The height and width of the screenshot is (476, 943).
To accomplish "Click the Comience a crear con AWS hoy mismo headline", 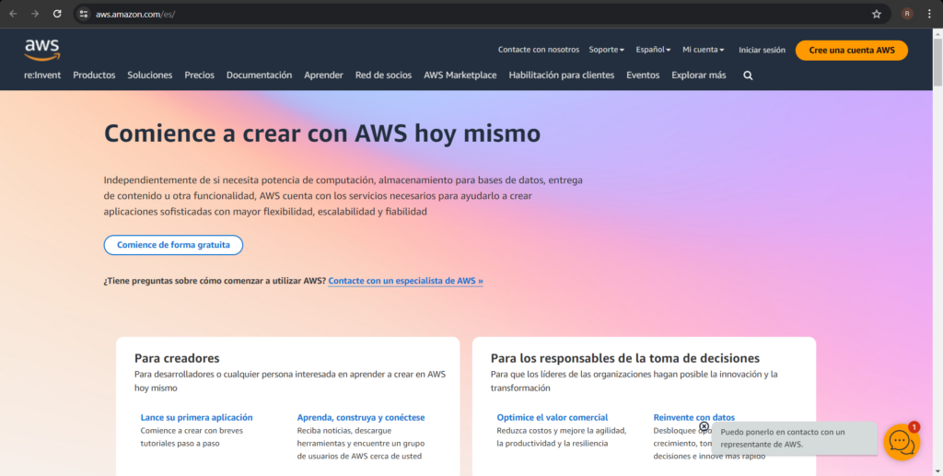I will [322, 134].
